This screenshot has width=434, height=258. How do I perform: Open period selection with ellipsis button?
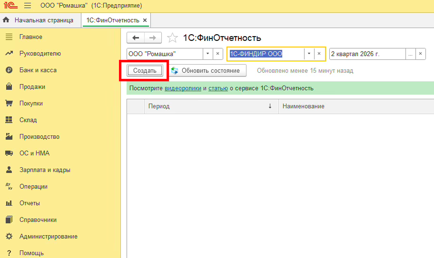coord(411,54)
